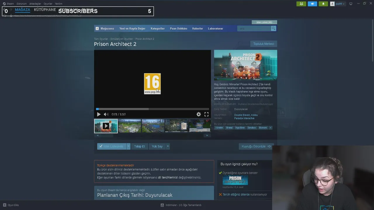Image resolution: width=374 pixels, height=210 pixels.
Task: Click the store search input field
Action: (254, 28)
